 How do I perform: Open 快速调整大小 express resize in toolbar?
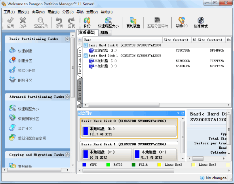point(108,23)
